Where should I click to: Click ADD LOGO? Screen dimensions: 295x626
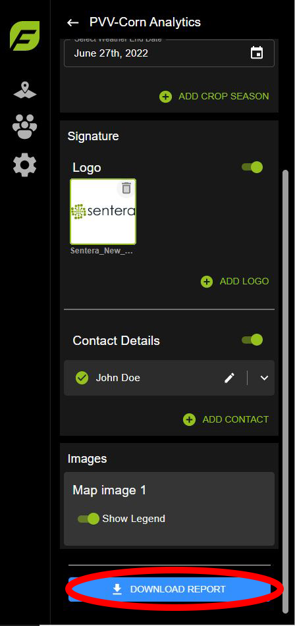click(x=234, y=282)
